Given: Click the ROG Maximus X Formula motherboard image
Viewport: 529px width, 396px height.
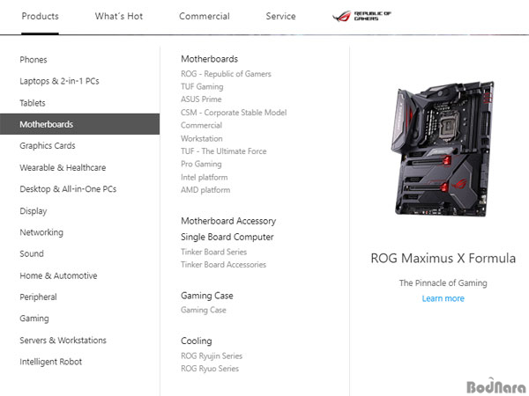Looking at the screenshot, I should [x=443, y=149].
